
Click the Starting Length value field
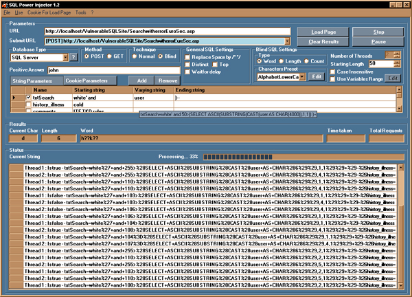pos(381,63)
